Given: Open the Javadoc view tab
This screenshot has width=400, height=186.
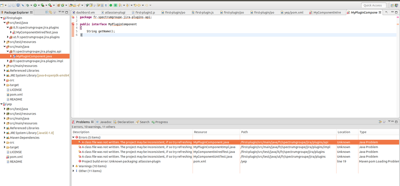Looking at the screenshot, I should point(104,122).
